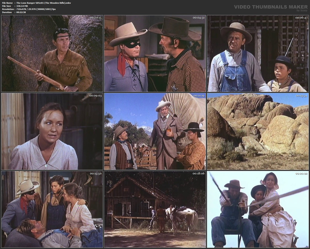Select the thumbnail timestamped 00:02:15
Screen dimensions: 310x249
[x=52, y=54]
